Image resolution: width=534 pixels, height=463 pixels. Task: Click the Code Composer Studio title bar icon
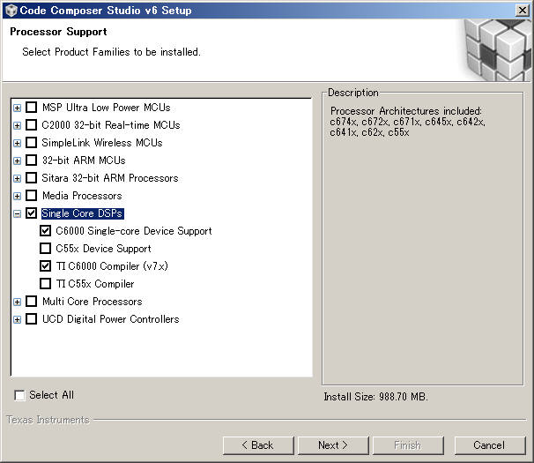point(11,11)
